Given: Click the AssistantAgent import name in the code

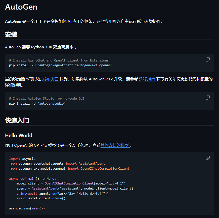Looking at the screenshot, I should [x=92, y=164].
